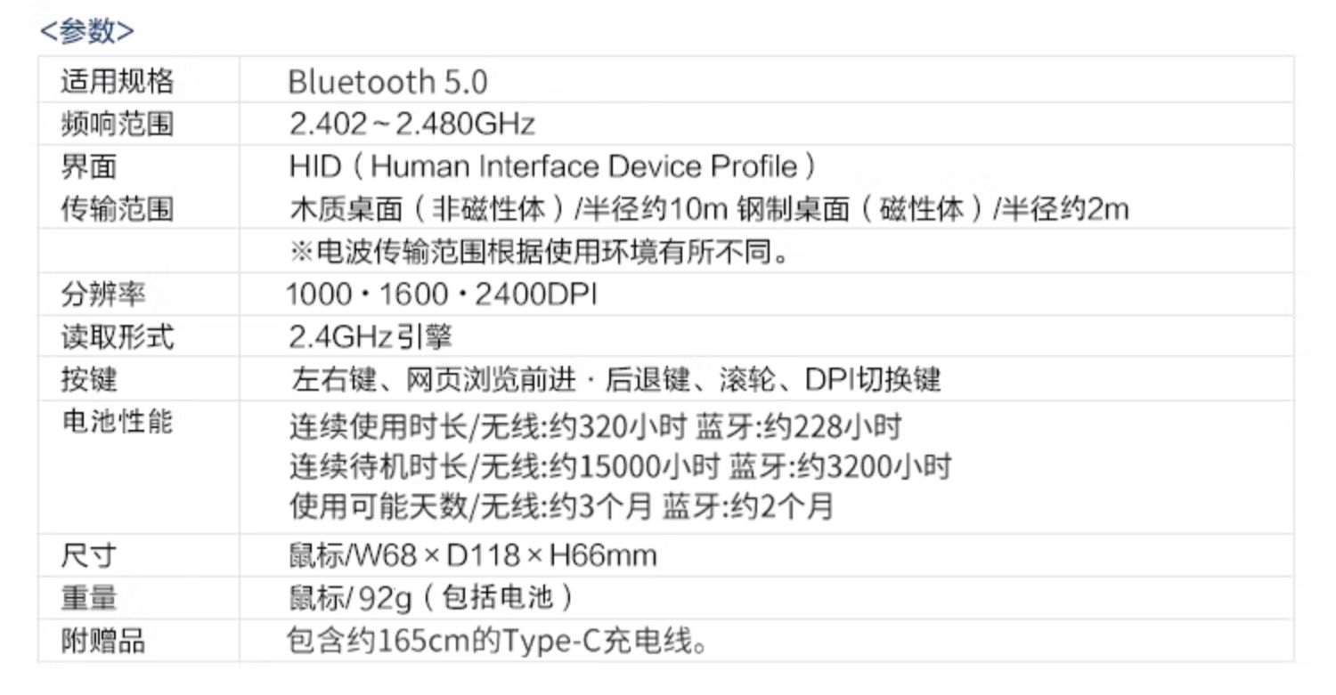This screenshot has height=695, width=1336.
Task: Click the 电池性能 row label
Action: pyautogui.click(x=117, y=421)
